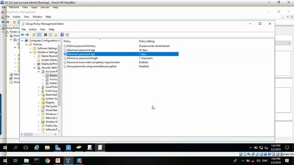Click the guest Task View icon

[x=26, y=148]
